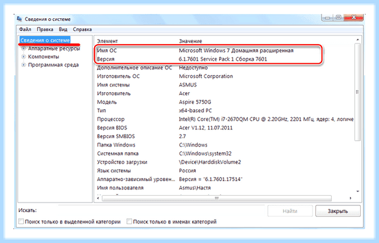Click the x64-based PC value
Viewport: 379px width, 243px height.
click(x=195, y=110)
